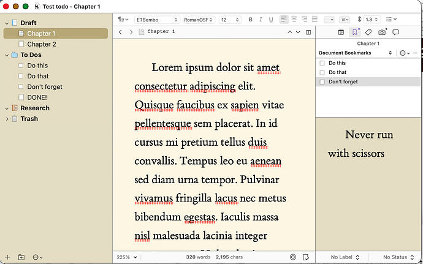
Task: Open the 225% zoom dropdown
Action: (x=127, y=257)
